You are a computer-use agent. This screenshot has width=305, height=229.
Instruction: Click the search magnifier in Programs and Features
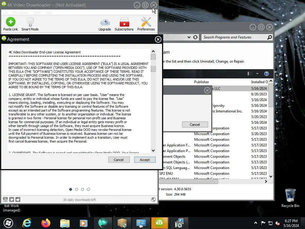tap(270, 37)
